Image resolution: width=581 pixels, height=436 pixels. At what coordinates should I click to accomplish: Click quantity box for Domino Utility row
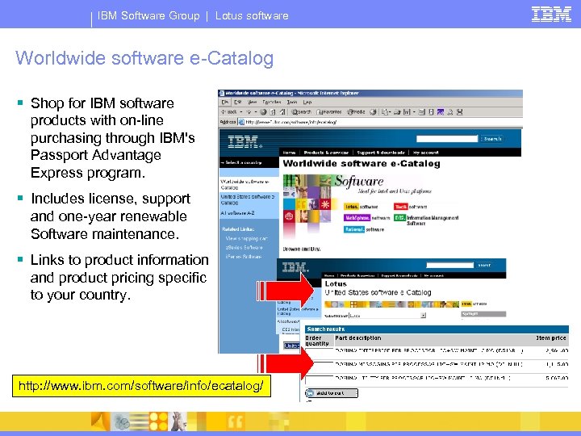[x=320, y=379]
